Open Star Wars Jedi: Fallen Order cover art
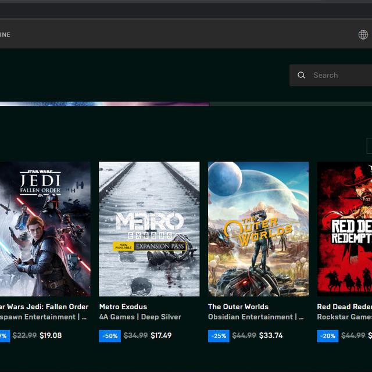Viewport: 372px width, 372px height. tap(45, 229)
